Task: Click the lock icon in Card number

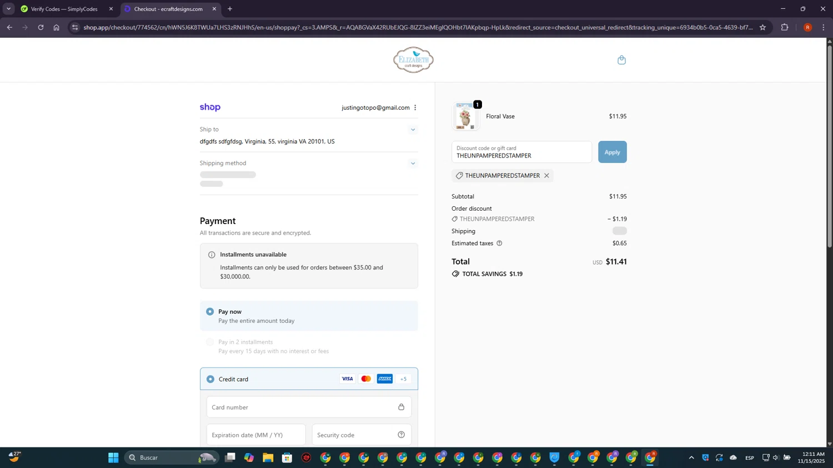Action: (x=401, y=407)
